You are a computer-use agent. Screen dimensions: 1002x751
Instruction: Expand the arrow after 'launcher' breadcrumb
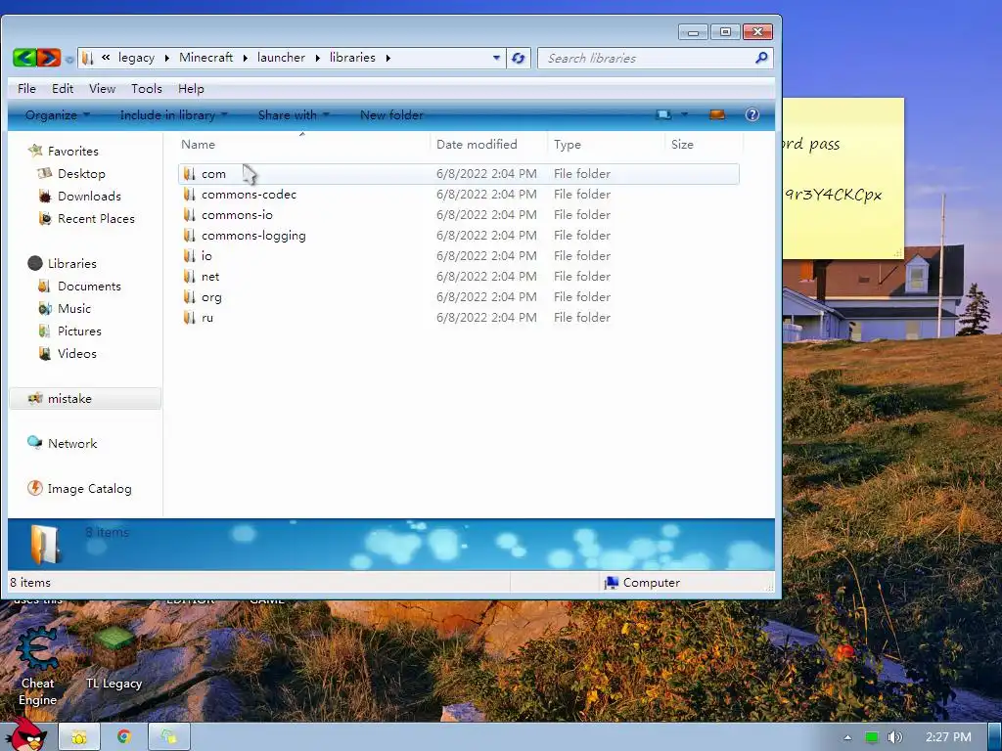318,58
